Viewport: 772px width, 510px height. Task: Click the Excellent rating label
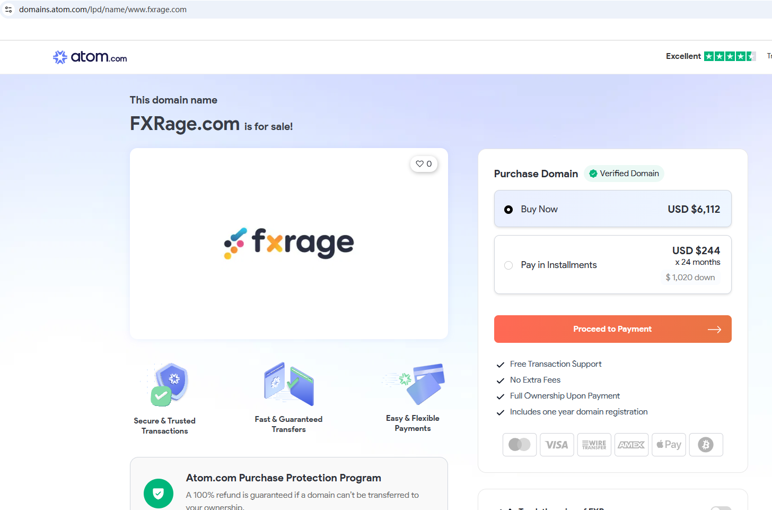point(683,56)
